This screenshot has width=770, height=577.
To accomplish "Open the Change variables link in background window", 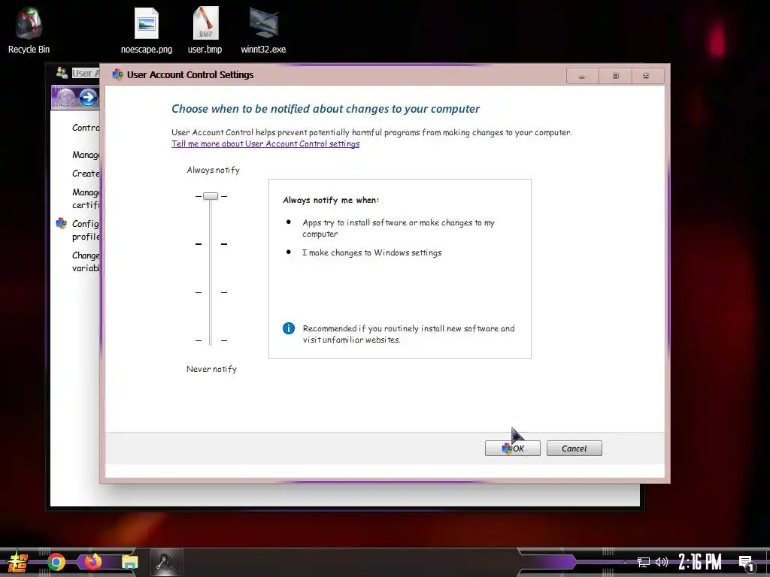I will pos(86,261).
